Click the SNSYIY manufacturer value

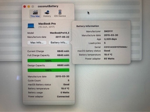(108, 31)
